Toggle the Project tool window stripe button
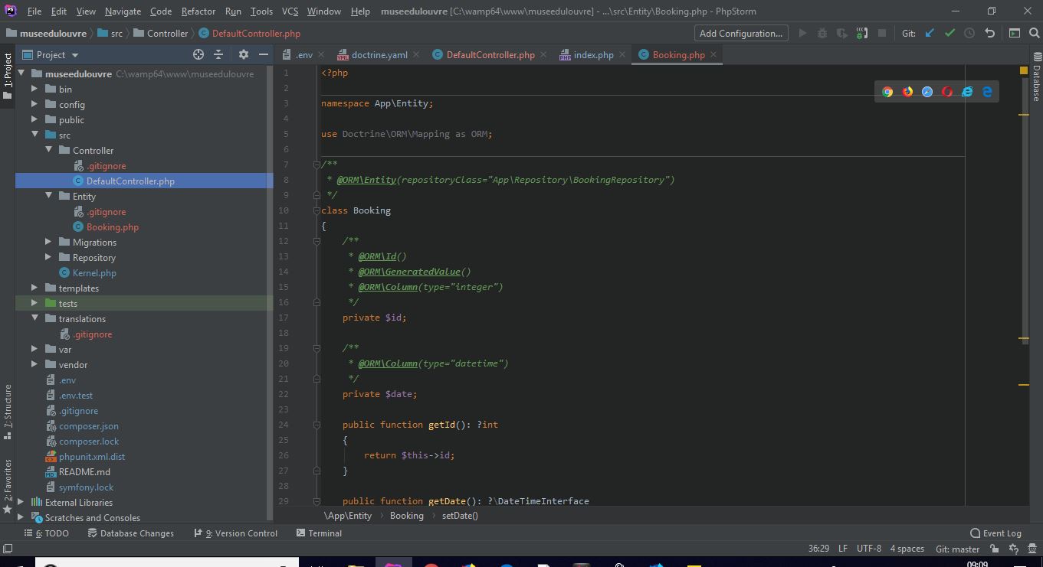 coord(8,77)
